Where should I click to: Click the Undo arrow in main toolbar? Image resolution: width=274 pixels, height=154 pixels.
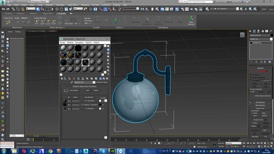coord(3,9)
